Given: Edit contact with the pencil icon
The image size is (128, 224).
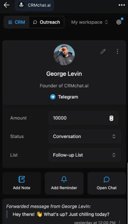Looking at the screenshot, I should [103, 51].
